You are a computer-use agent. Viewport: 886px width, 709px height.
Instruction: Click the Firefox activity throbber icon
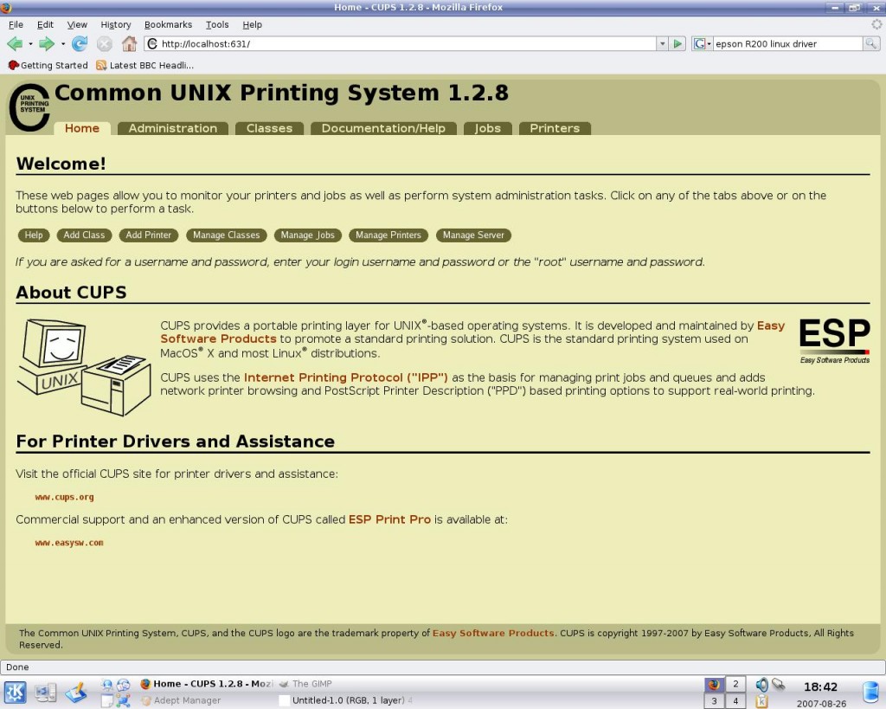(x=876, y=24)
